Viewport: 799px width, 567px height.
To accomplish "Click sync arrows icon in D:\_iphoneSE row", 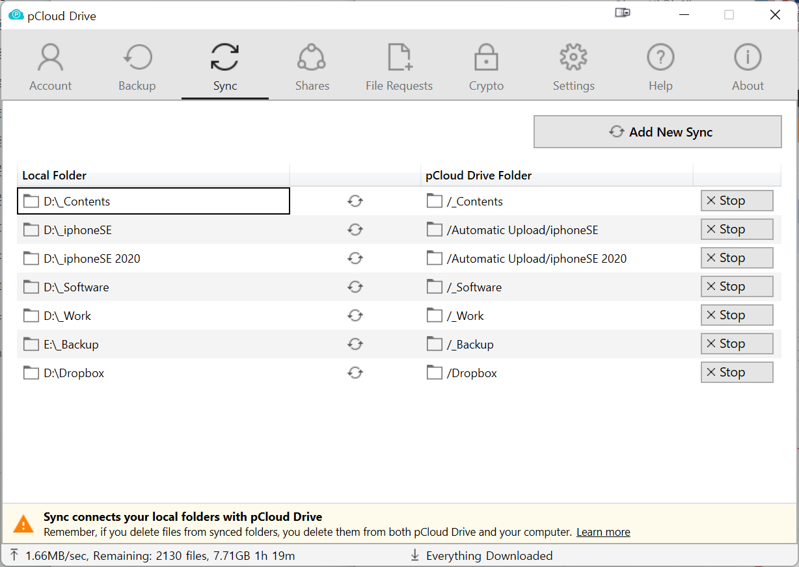I will tap(355, 230).
